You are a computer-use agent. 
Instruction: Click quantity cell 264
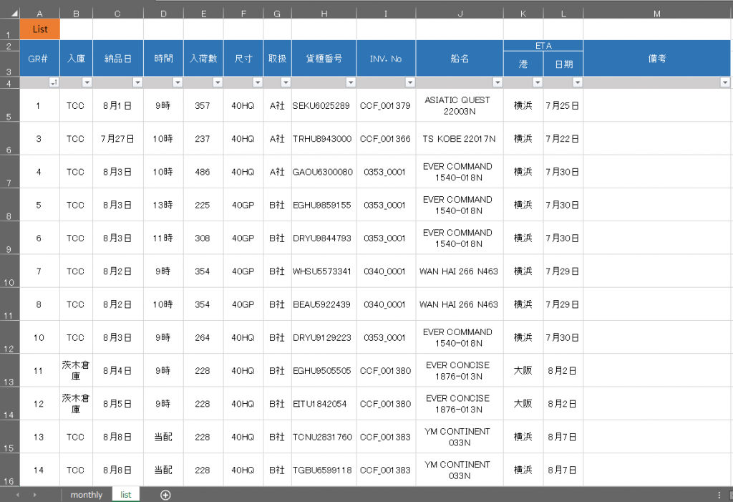pos(203,338)
